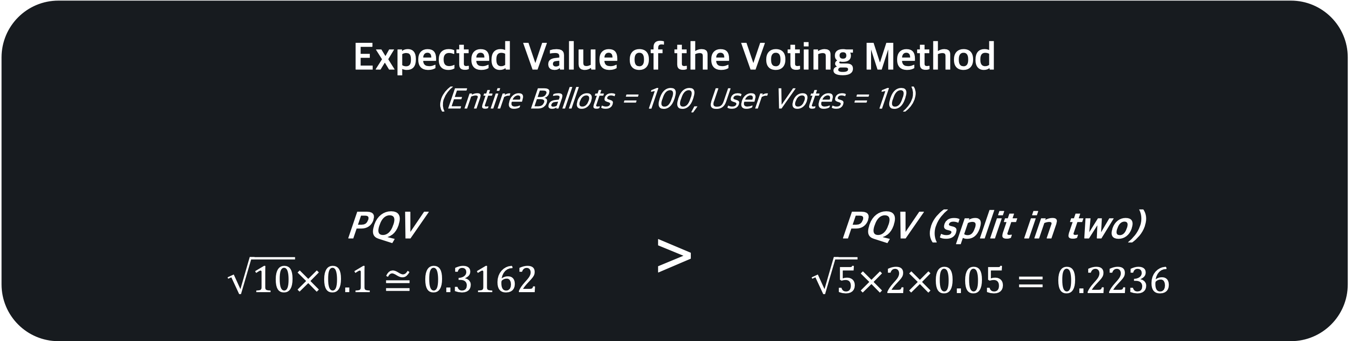Click the approximately-equal symbol in the left formula
This screenshot has width=1349, height=341.
pyautogui.click(x=397, y=281)
